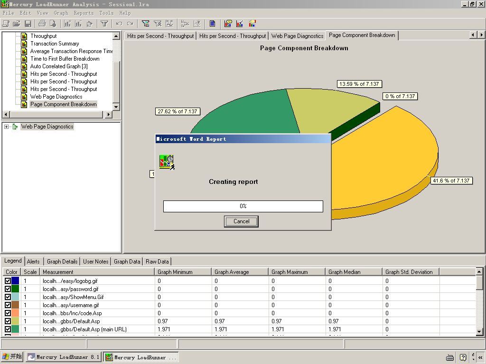
Task: Switch to Mercury LoadRunner 8.1 taskbar window
Action: click(x=63, y=357)
